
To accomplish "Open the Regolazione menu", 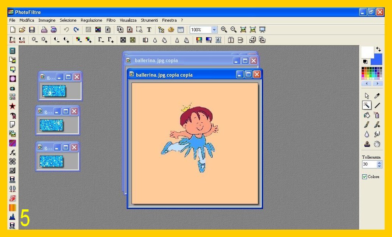I will [x=91, y=20].
